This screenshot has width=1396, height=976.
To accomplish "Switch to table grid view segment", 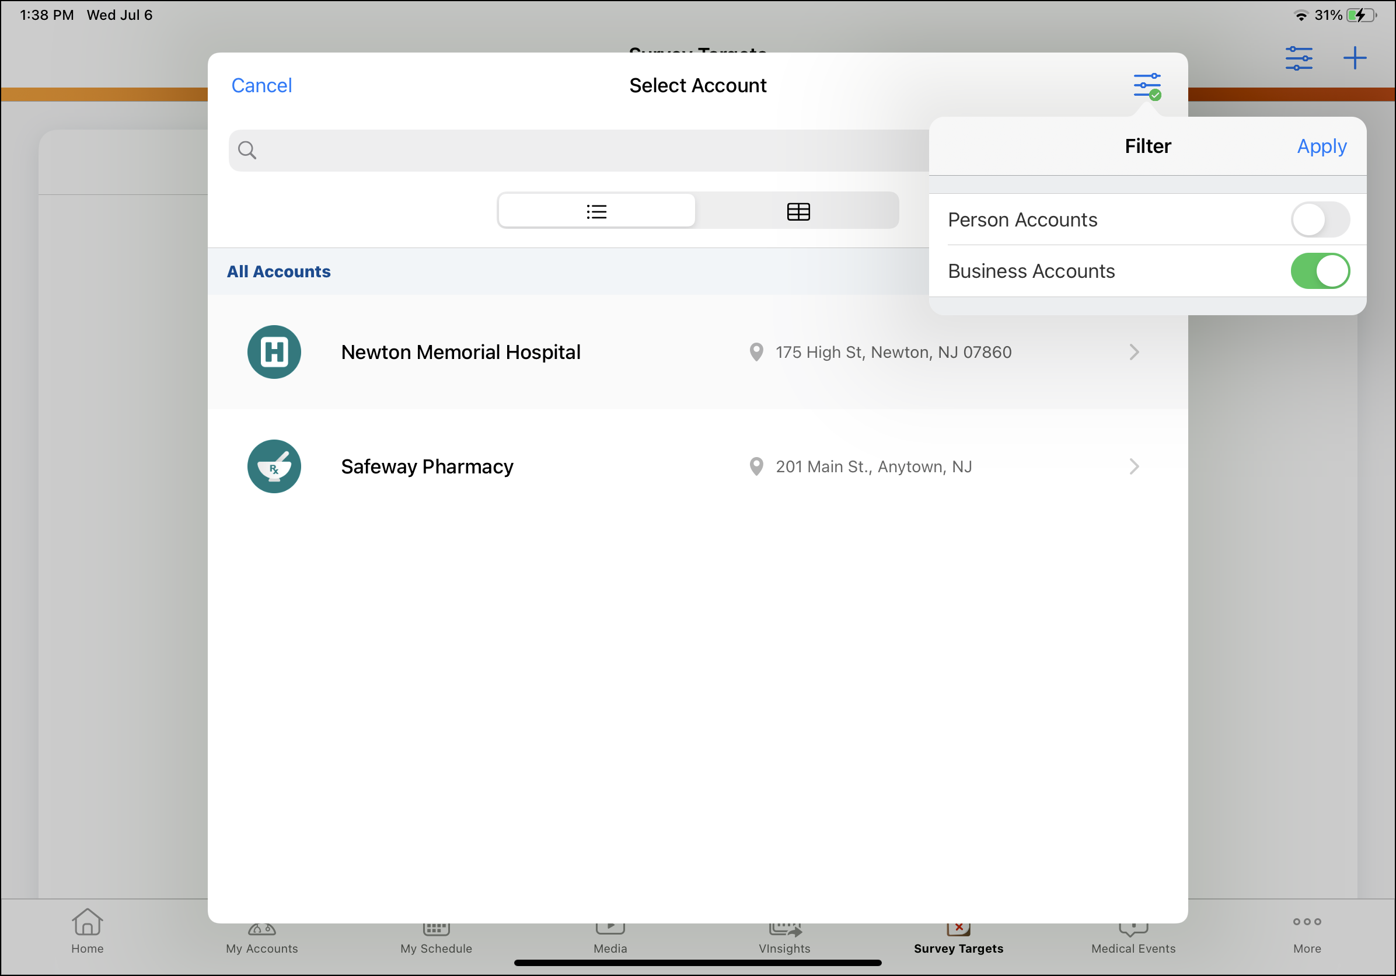I will pos(798,212).
